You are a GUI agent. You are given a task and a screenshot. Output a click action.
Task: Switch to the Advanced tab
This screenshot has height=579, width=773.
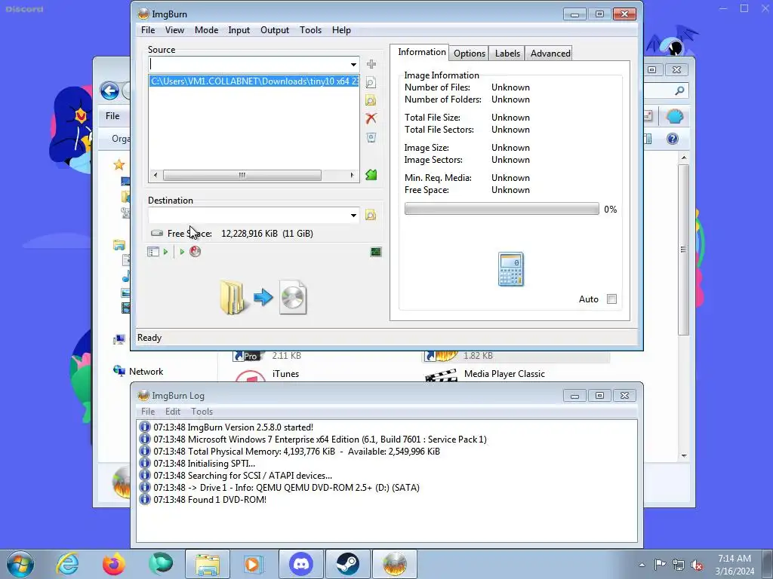click(x=550, y=54)
